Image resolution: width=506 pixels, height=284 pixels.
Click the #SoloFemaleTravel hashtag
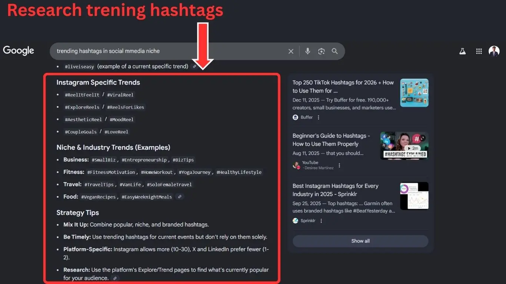169,185
